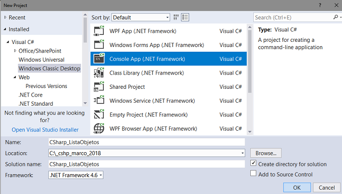Select the Class Library template icon
This screenshot has height=194, width=342.
pos(99,73)
